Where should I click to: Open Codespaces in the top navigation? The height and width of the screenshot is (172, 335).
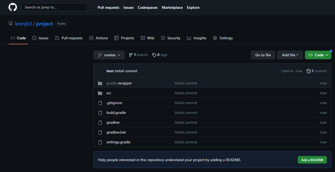(x=148, y=7)
